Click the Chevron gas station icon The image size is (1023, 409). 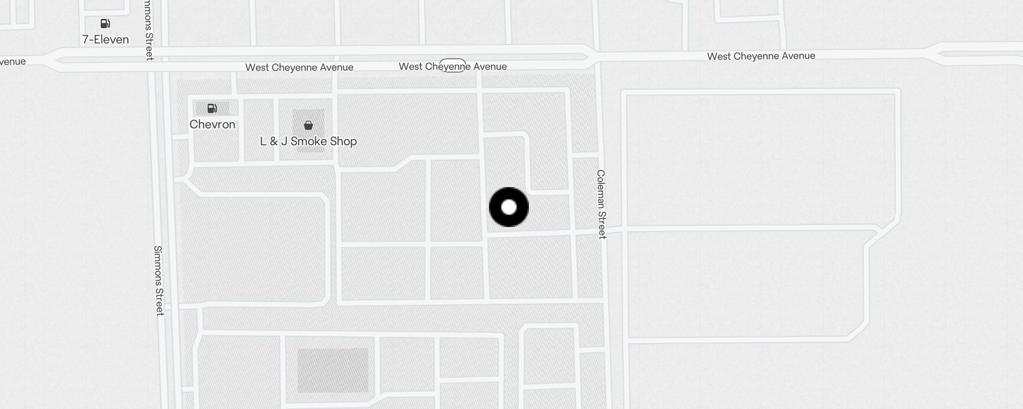[x=212, y=108]
